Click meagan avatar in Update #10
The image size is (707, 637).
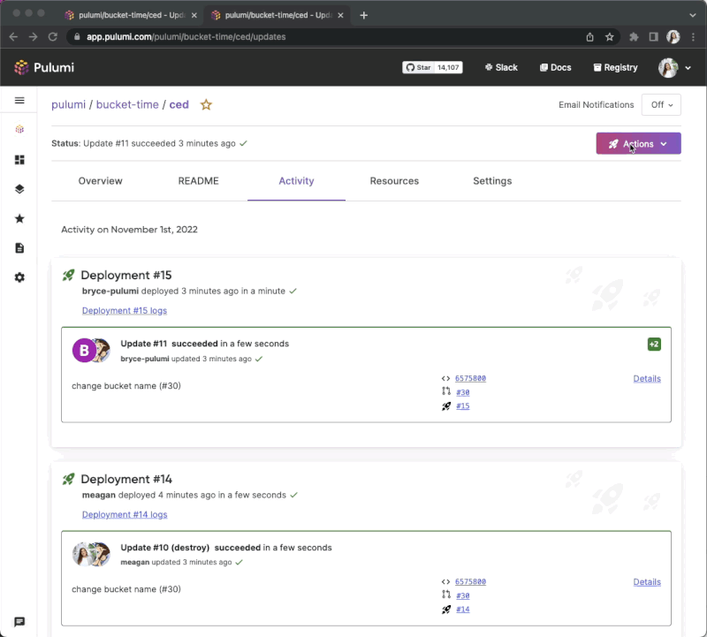(83, 554)
